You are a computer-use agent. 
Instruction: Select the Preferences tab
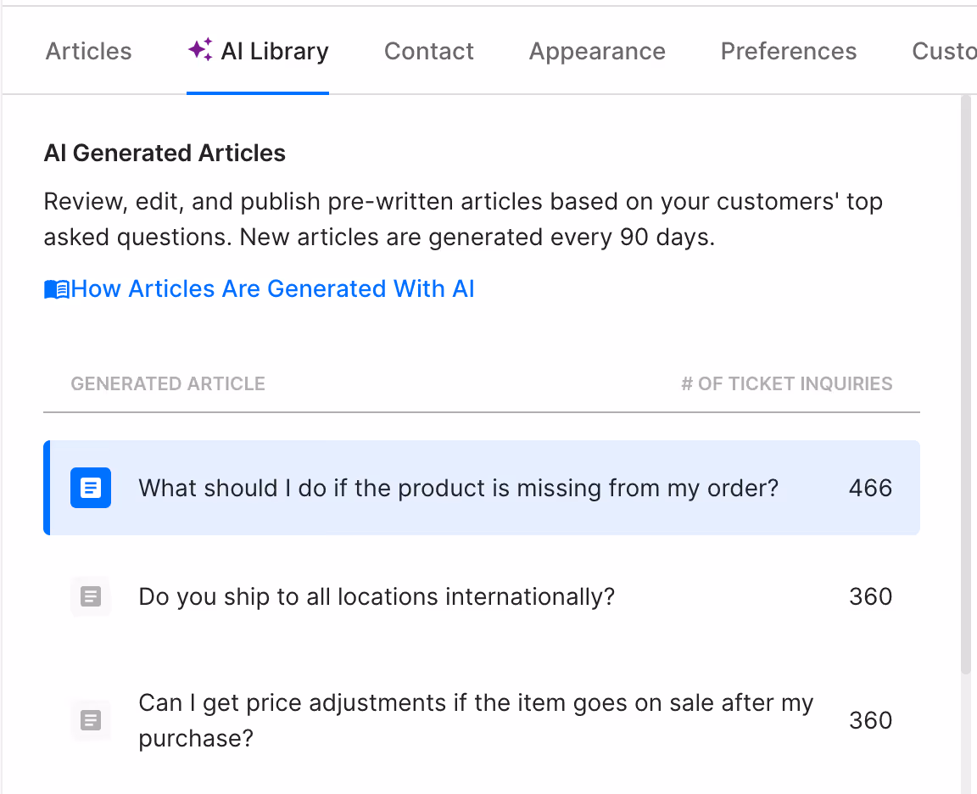(x=788, y=52)
